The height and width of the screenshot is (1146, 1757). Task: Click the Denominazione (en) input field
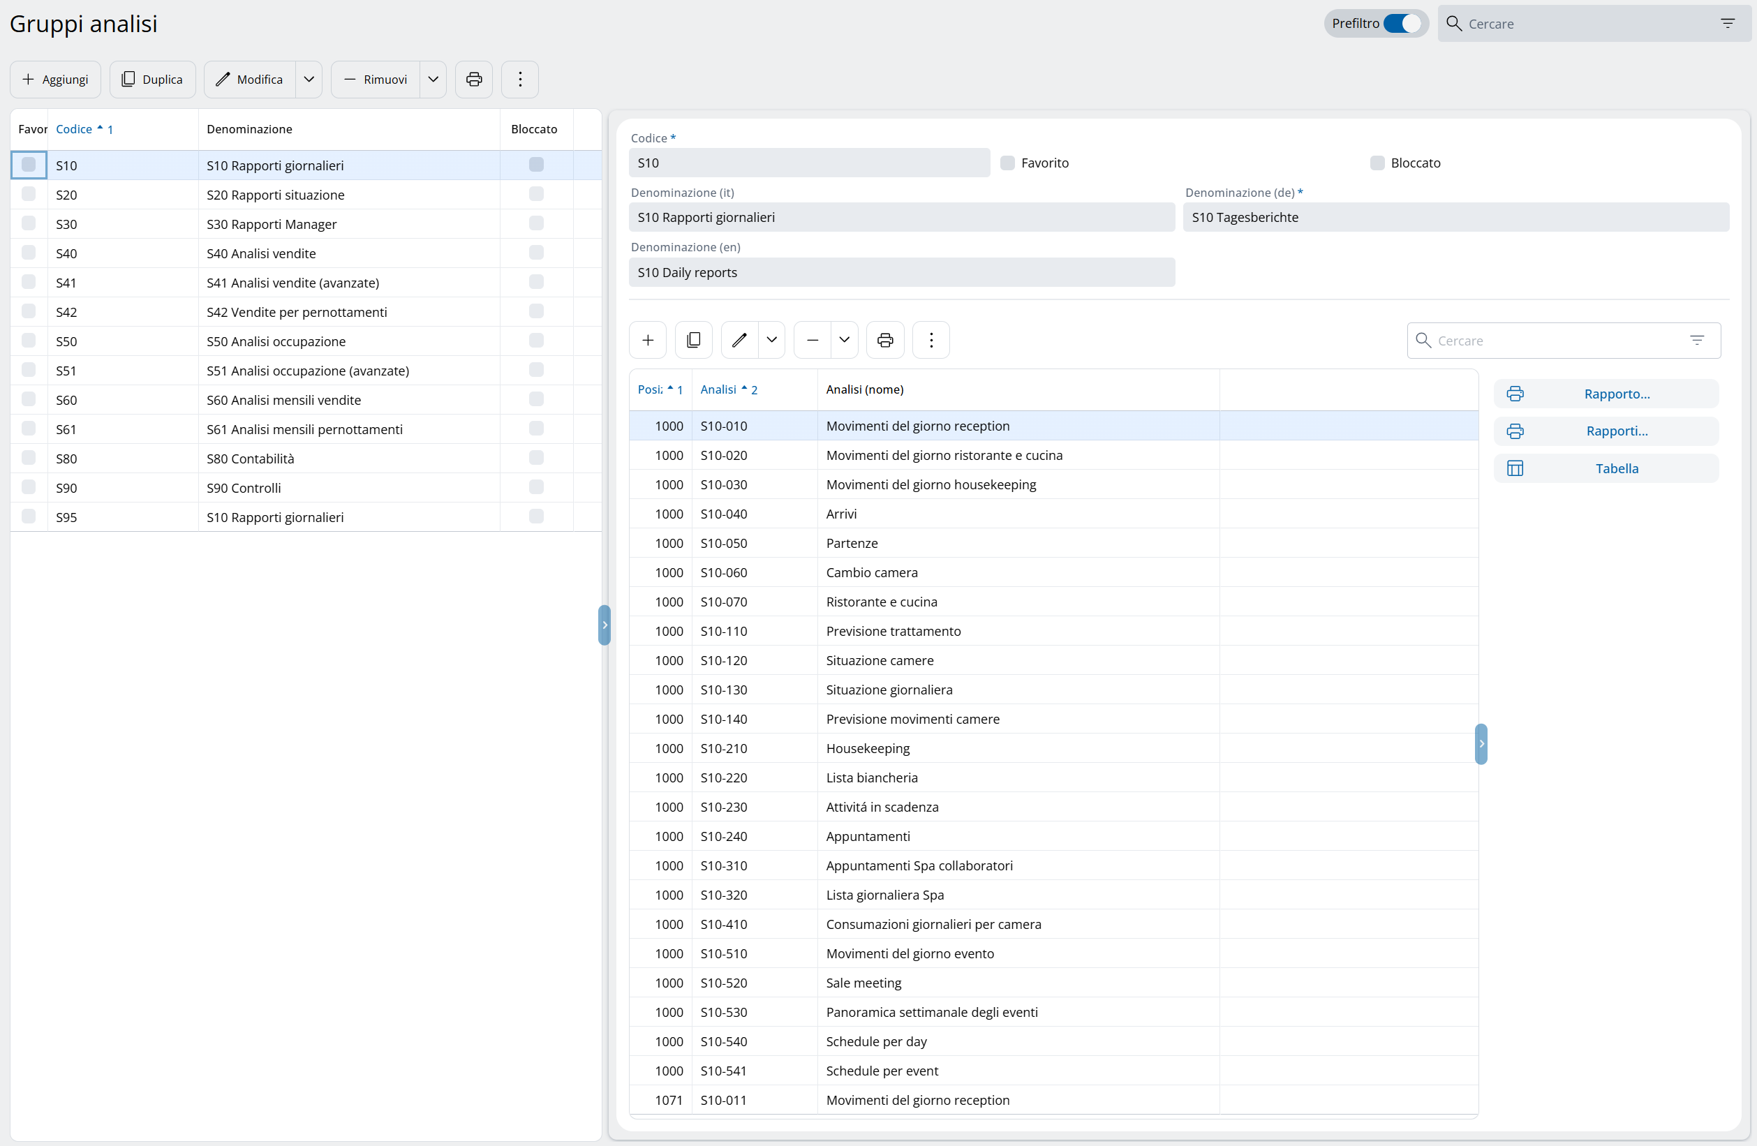(x=900, y=272)
